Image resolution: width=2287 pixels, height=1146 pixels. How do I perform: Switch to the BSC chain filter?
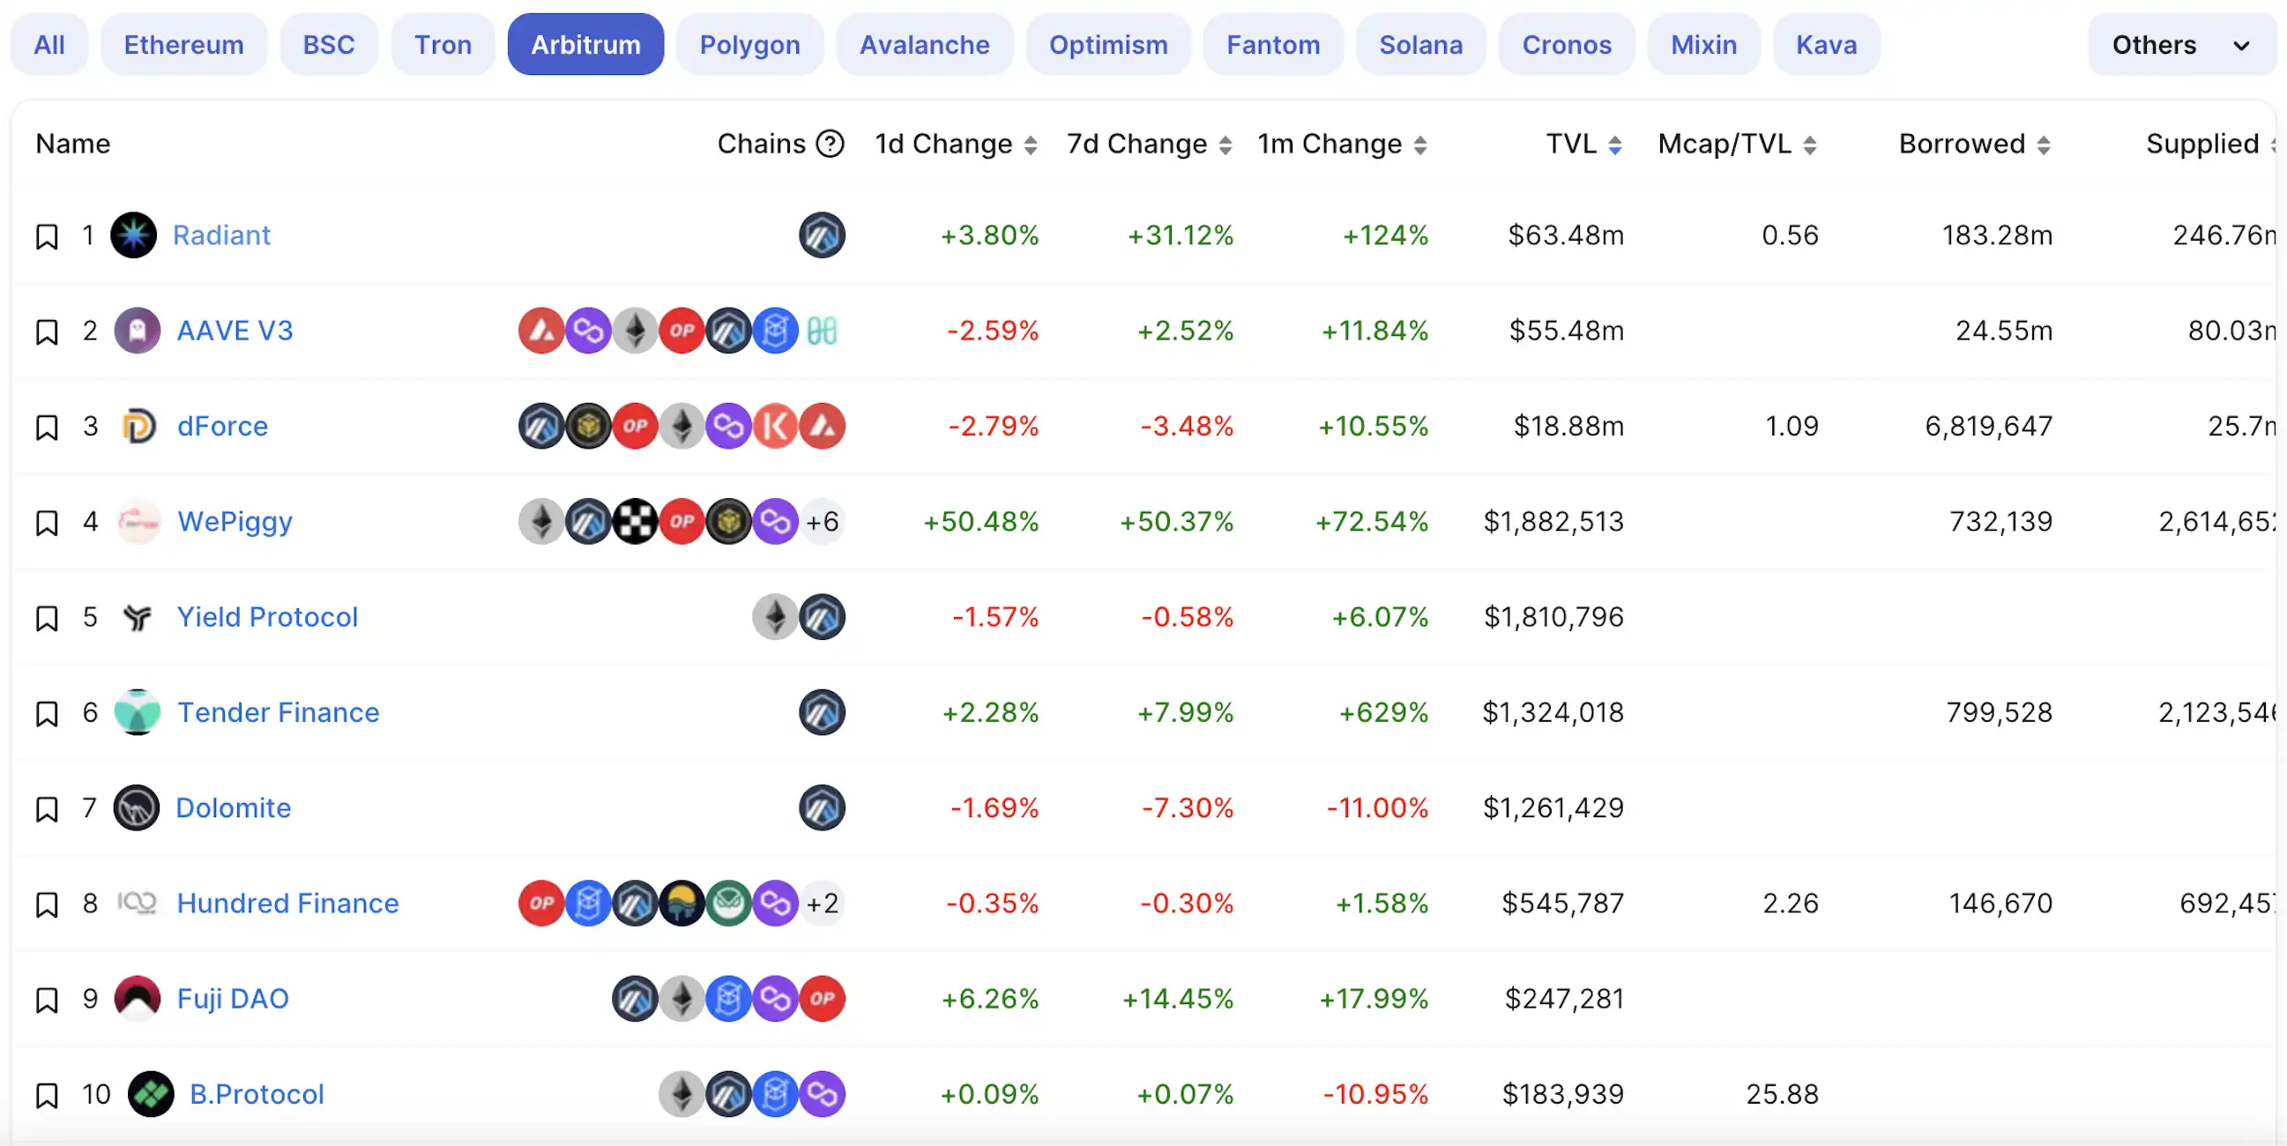pyautogui.click(x=329, y=44)
